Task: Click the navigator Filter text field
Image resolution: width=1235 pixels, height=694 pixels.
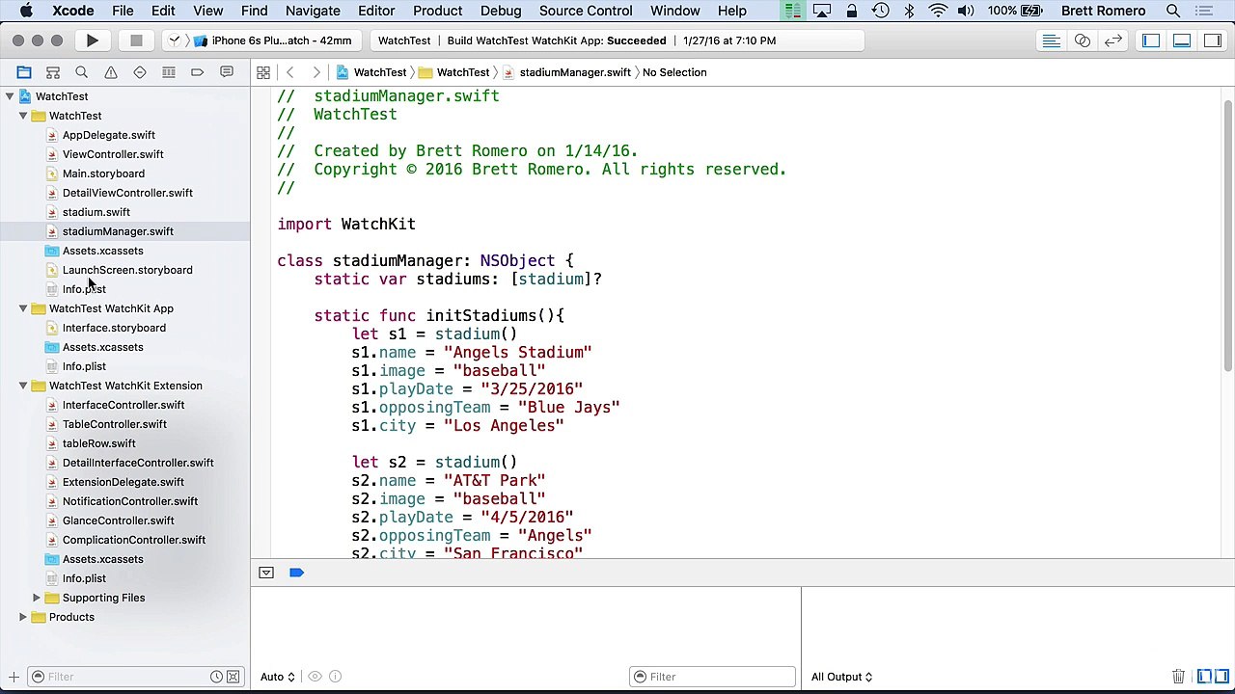Action: (x=125, y=677)
